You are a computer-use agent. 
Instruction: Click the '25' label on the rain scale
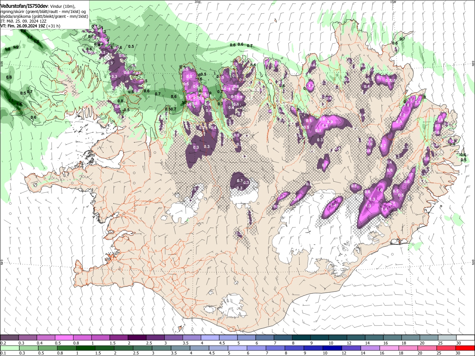(x=439, y=353)
